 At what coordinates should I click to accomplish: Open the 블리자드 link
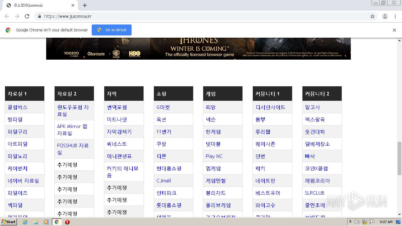(x=216, y=193)
